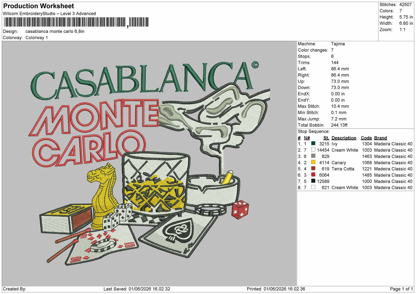Click the barcode under the studio name
The image size is (416, 294).
pyautogui.click(x=76, y=23)
